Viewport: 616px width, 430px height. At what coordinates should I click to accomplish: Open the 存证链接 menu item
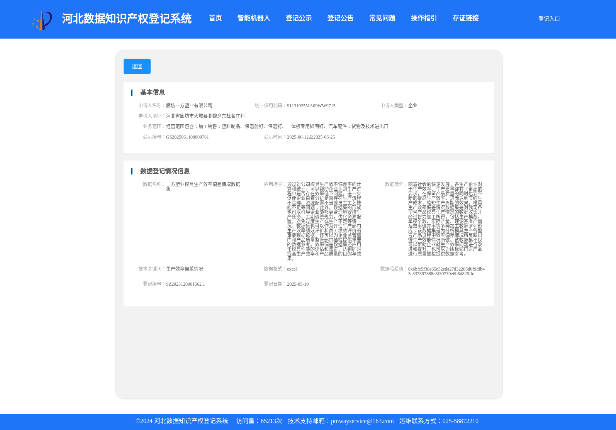[465, 18]
